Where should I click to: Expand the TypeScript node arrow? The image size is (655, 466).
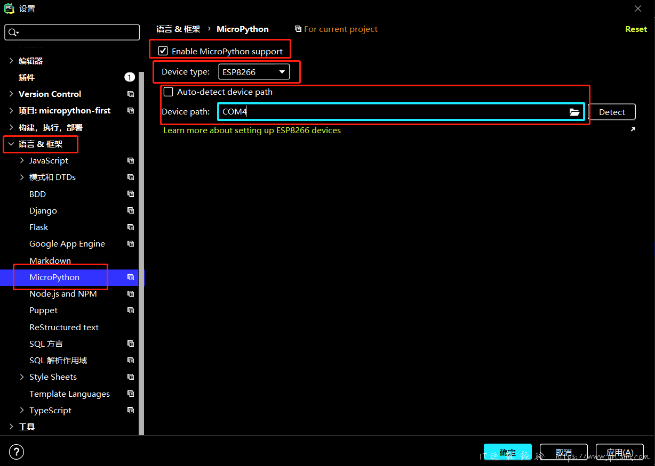point(22,410)
